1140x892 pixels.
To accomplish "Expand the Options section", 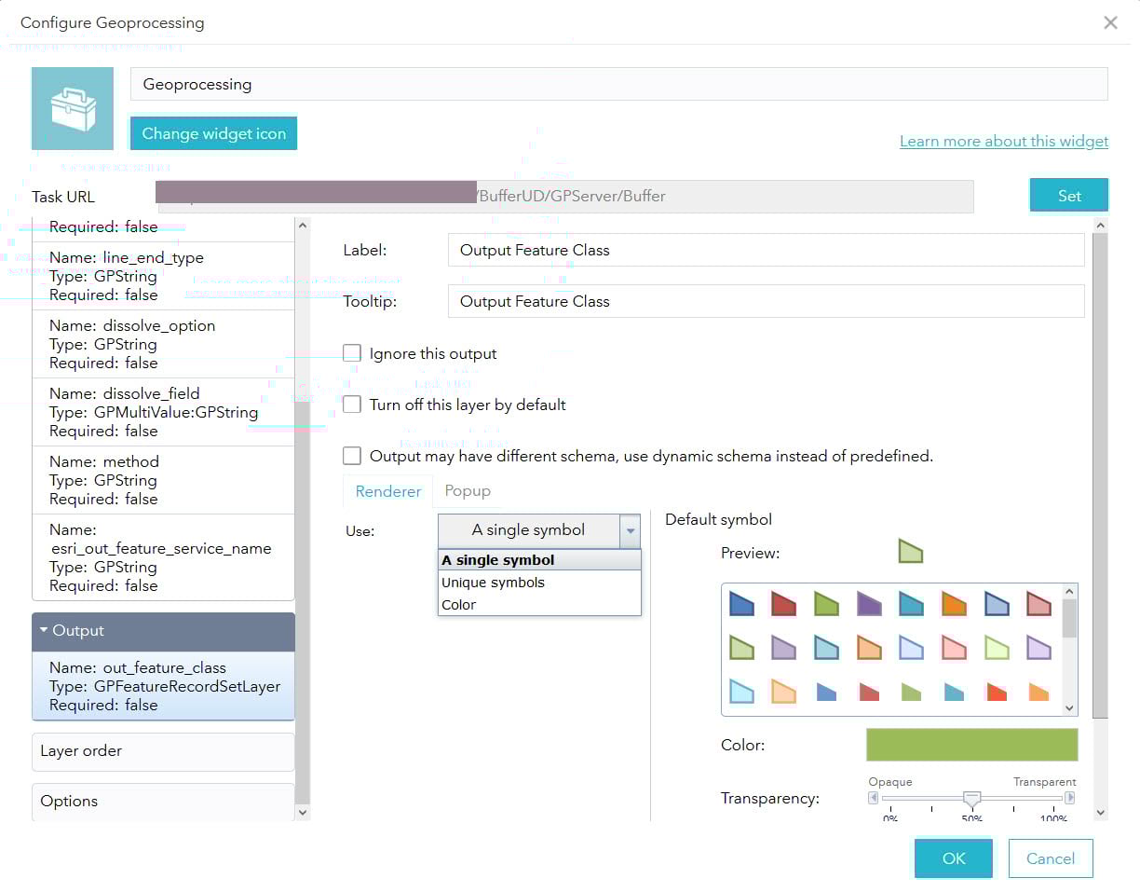I will 163,802.
